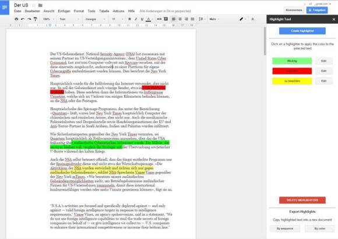Open the paragraph style dropdown

(x=69, y=19)
